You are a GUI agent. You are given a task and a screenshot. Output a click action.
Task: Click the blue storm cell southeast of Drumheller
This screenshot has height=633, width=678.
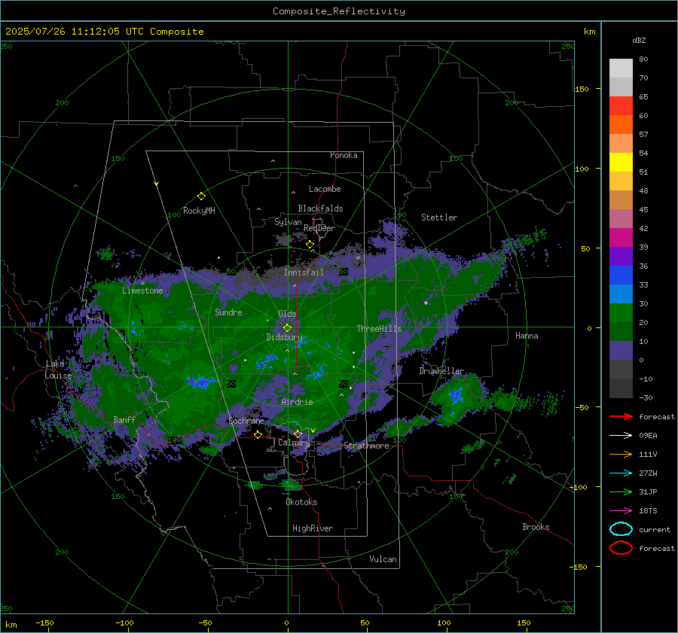coord(455,396)
